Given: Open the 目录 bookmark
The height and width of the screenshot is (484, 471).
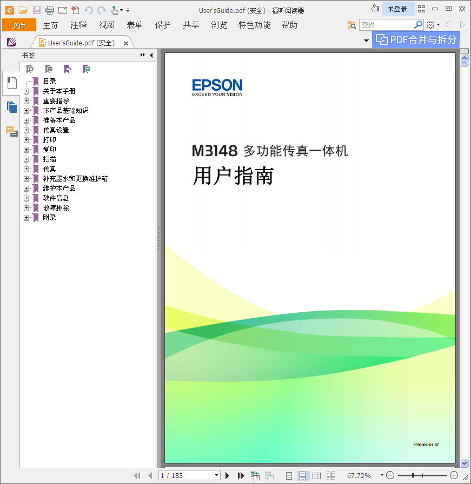Looking at the screenshot, I should click(x=49, y=82).
